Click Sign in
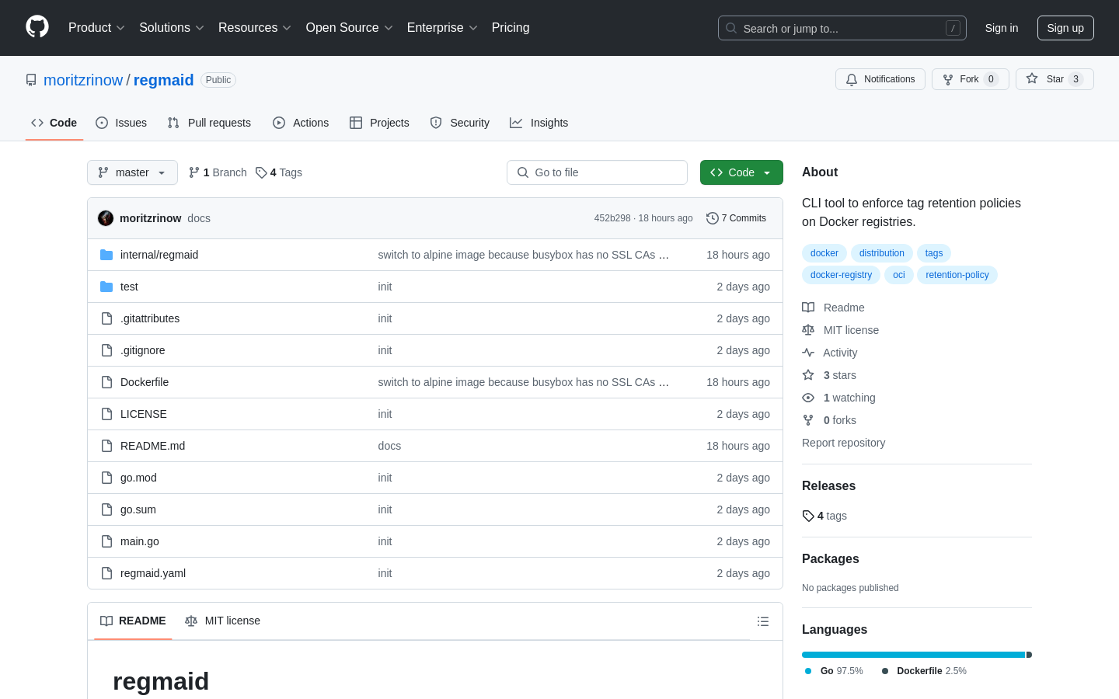 point(1001,28)
